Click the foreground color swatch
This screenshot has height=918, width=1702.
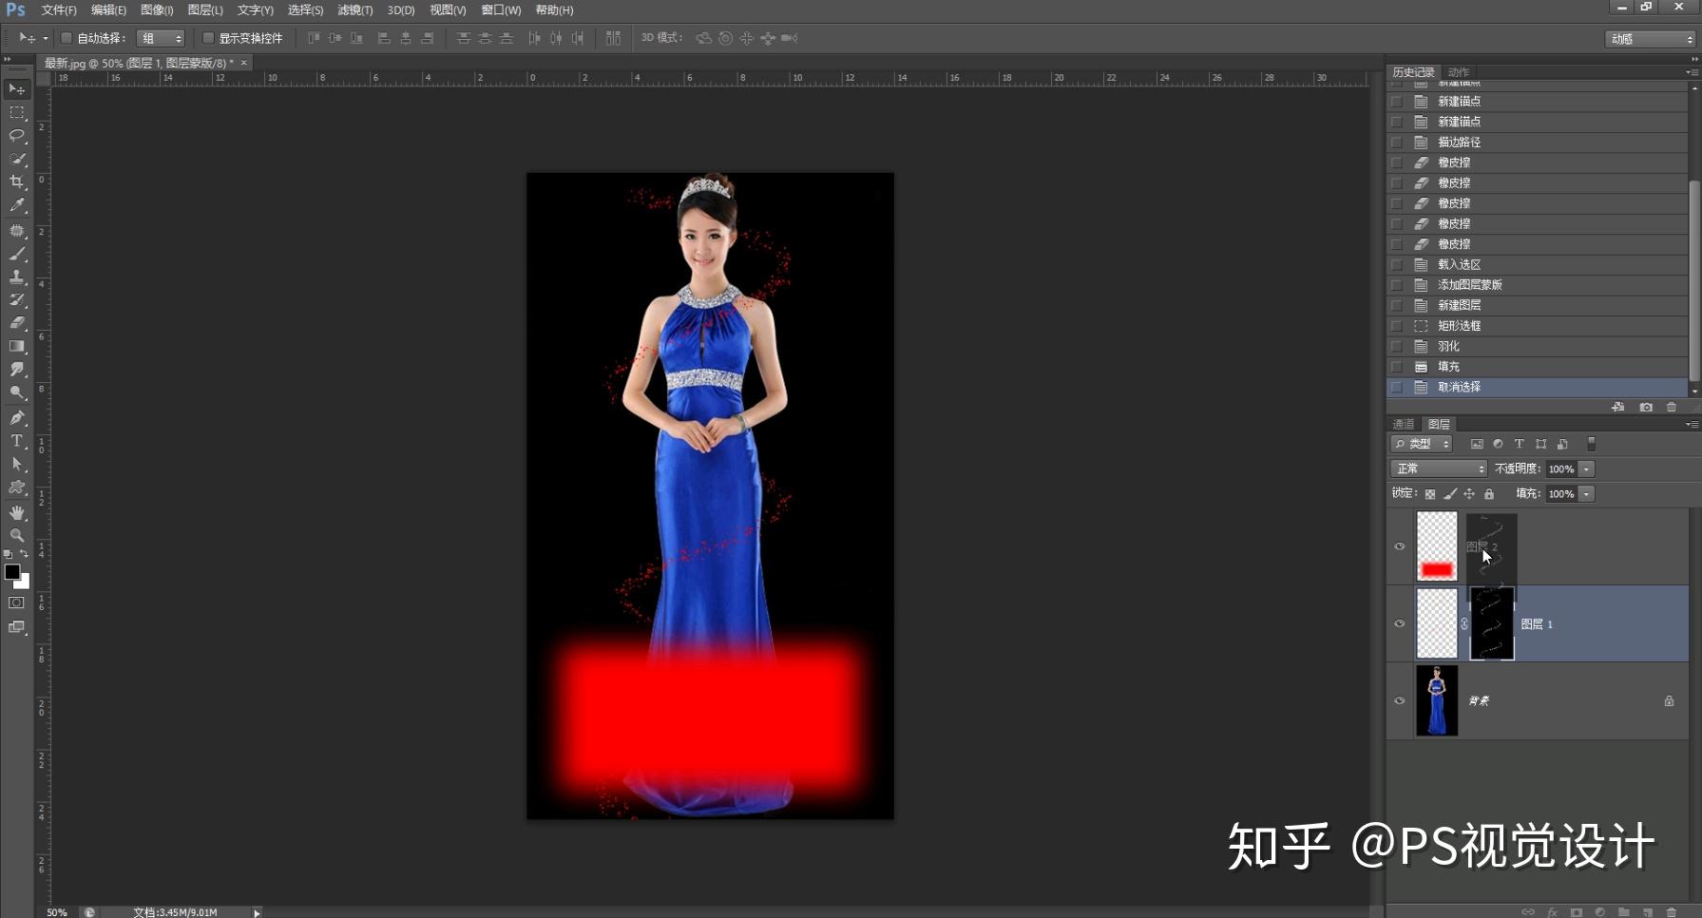point(11,571)
